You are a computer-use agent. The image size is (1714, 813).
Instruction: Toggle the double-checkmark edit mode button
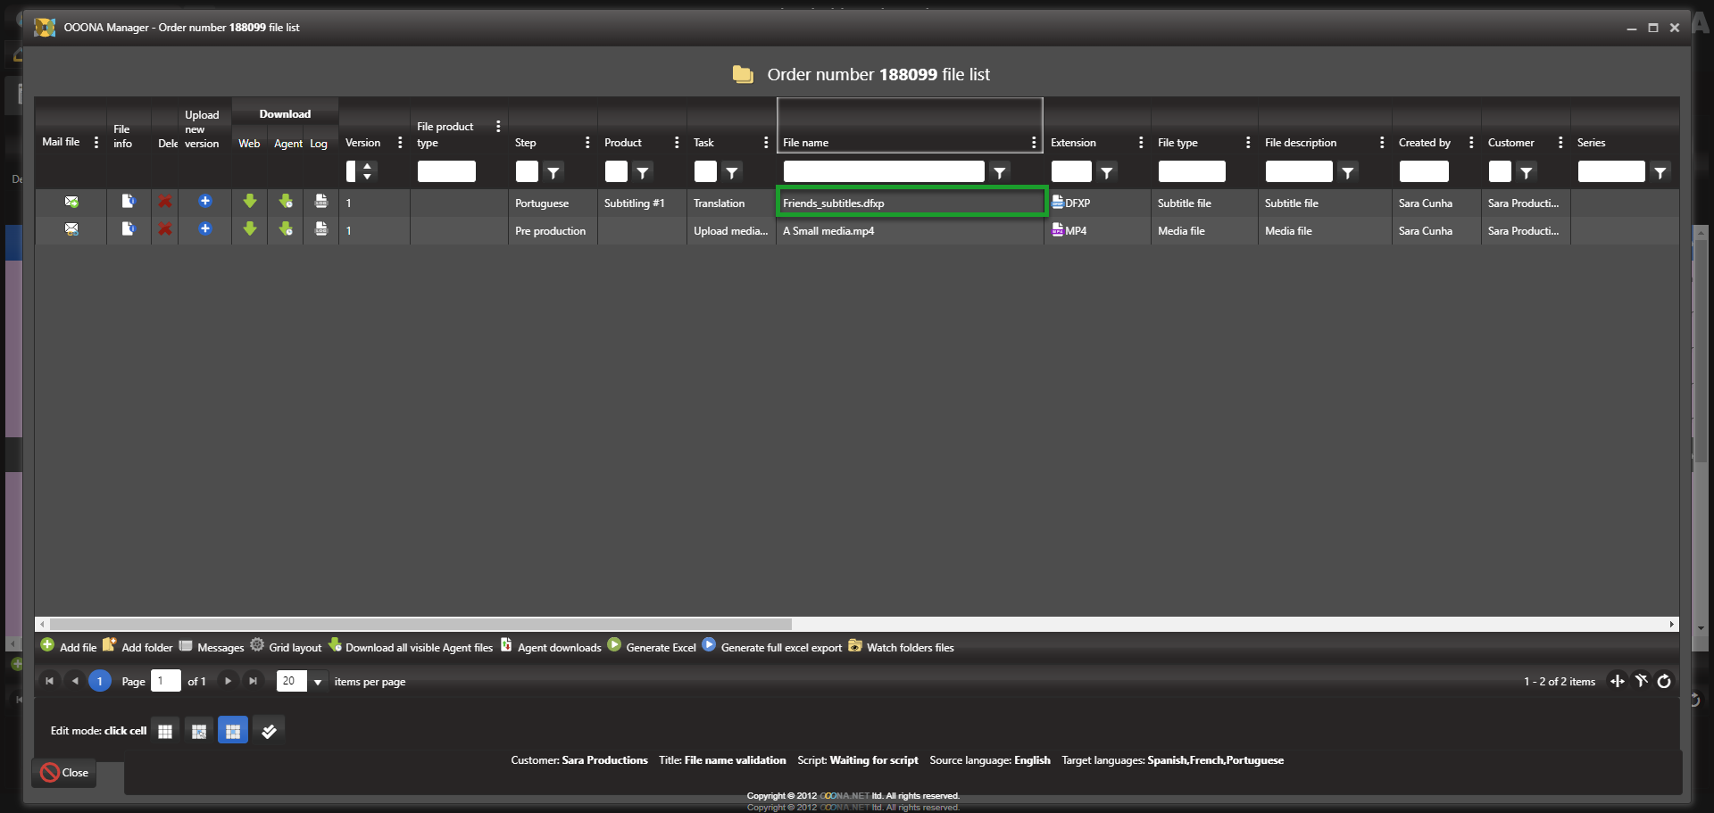pos(269,732)
